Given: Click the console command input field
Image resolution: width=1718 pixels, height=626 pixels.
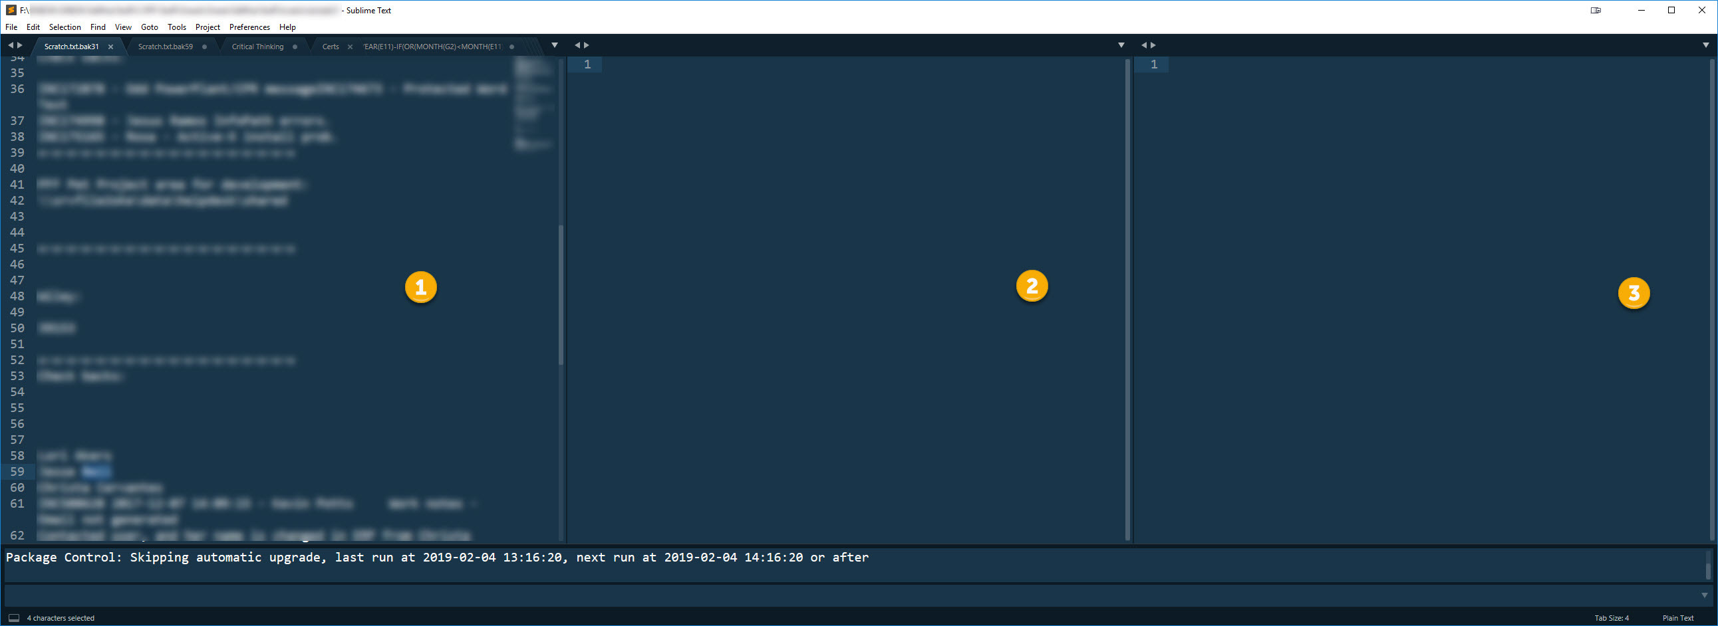Looking at the screenshot, I should tap(847, 595).
